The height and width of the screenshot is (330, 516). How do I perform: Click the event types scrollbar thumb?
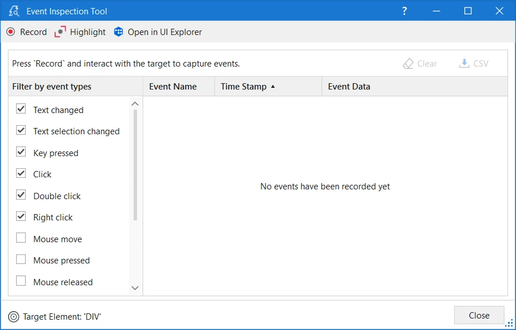(x=135, y=164)
